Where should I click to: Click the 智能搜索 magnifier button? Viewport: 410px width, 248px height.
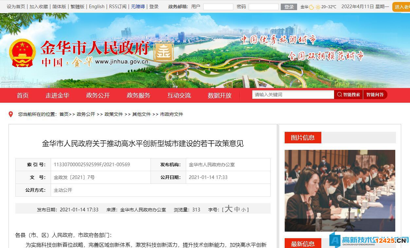348,95
